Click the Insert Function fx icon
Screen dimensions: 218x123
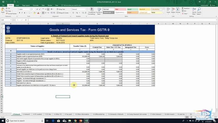[x=26, y=20]
